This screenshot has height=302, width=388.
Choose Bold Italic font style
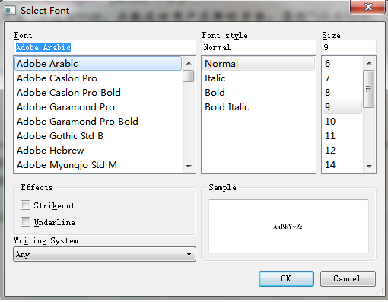[x=259, y=107]
